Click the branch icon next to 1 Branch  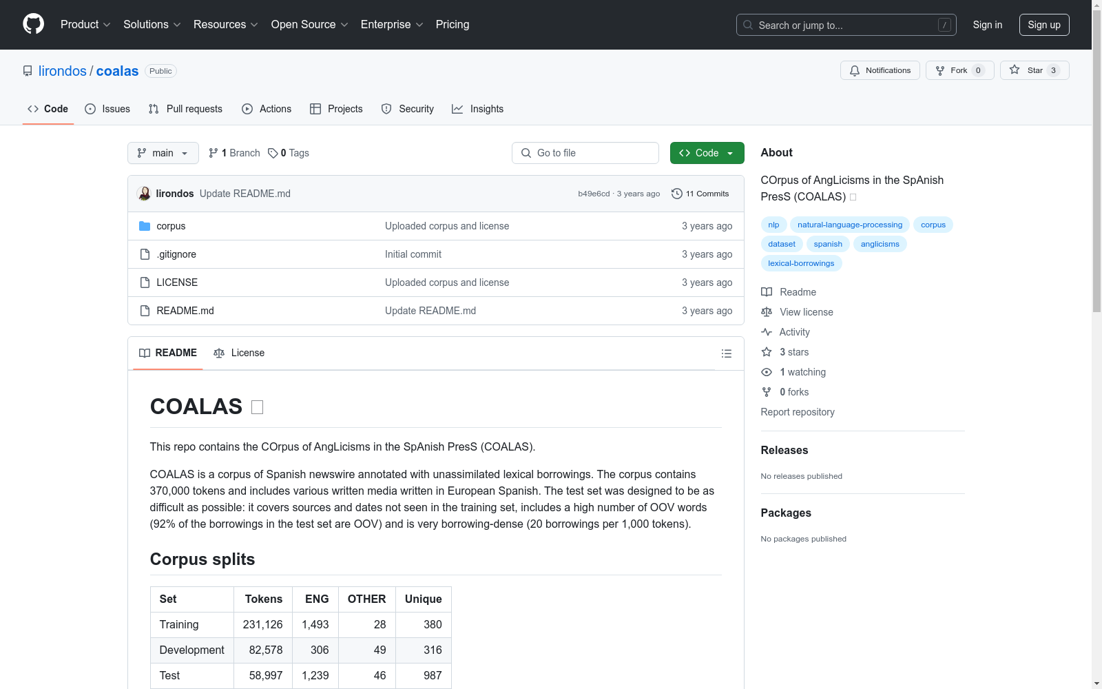tap(214, 153)
